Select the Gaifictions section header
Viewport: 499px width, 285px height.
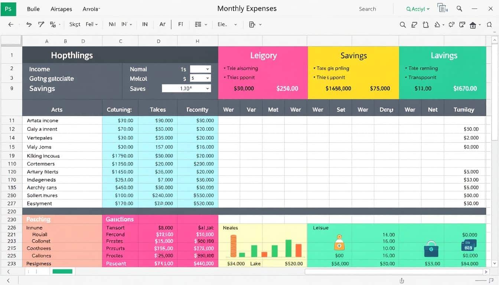coord(120,219)
